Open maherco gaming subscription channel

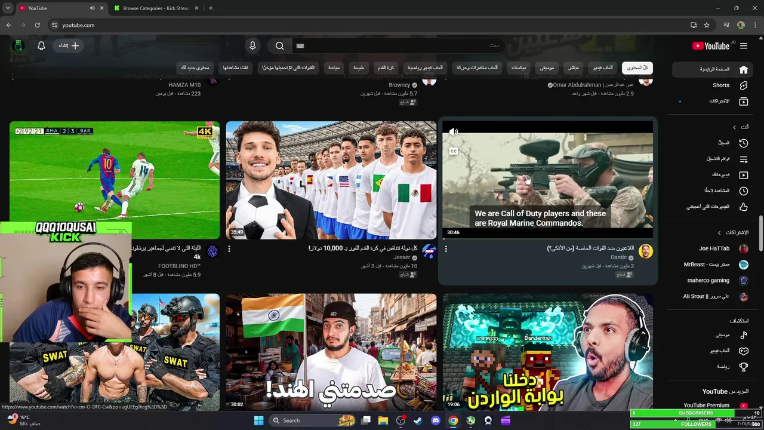[713, 280]
